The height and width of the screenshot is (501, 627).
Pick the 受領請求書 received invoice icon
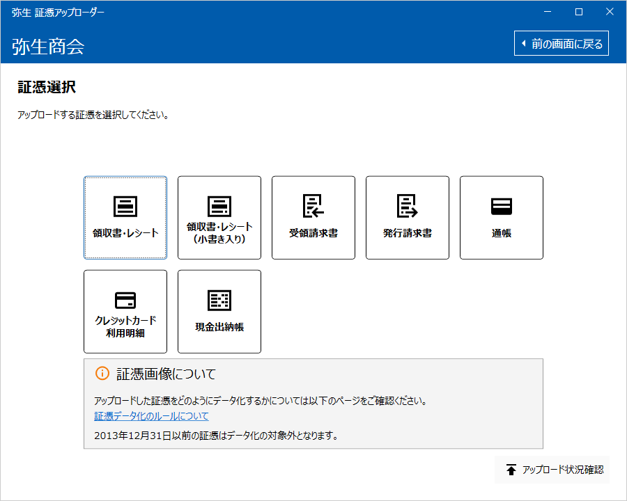click(313, 206)
